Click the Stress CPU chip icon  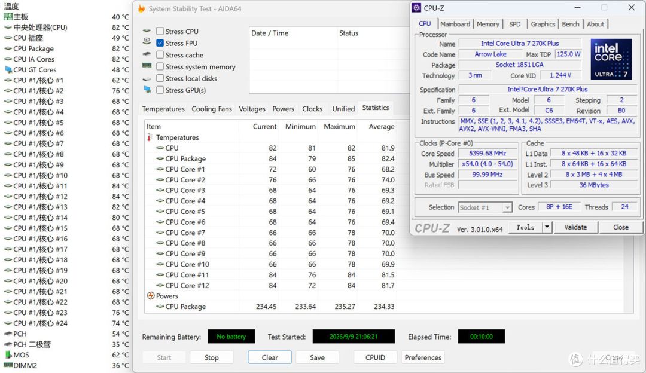(147, 31)
